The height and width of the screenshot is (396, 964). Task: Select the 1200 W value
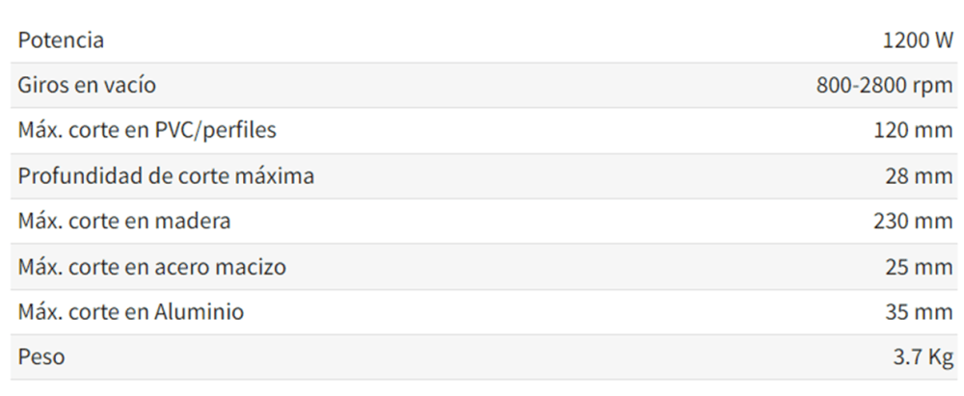(918, 40)
